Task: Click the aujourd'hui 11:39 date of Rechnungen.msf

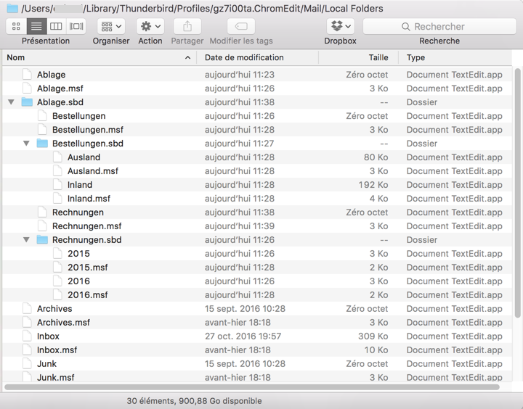Action: pos(240,226)
